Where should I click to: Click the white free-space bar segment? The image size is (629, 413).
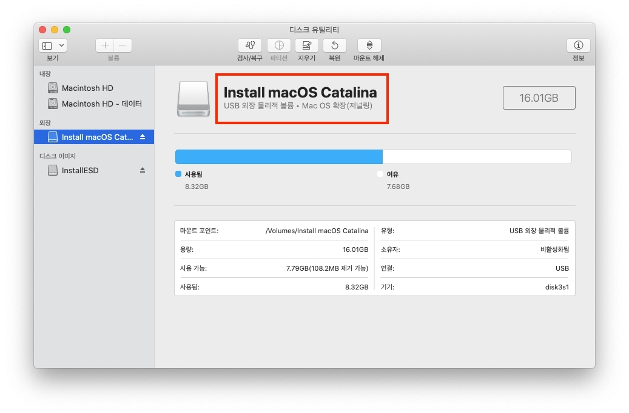(x=477, y=157)
